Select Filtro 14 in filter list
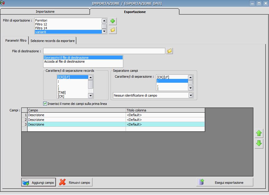 [68, 28]
